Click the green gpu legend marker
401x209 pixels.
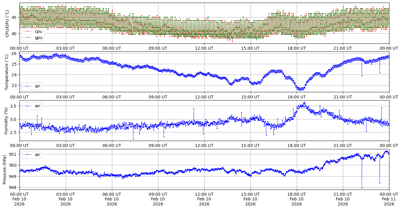[28, 37]
